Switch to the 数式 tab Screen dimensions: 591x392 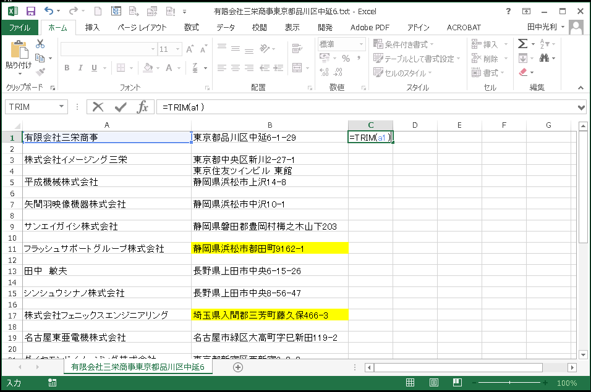coord(191,27)
